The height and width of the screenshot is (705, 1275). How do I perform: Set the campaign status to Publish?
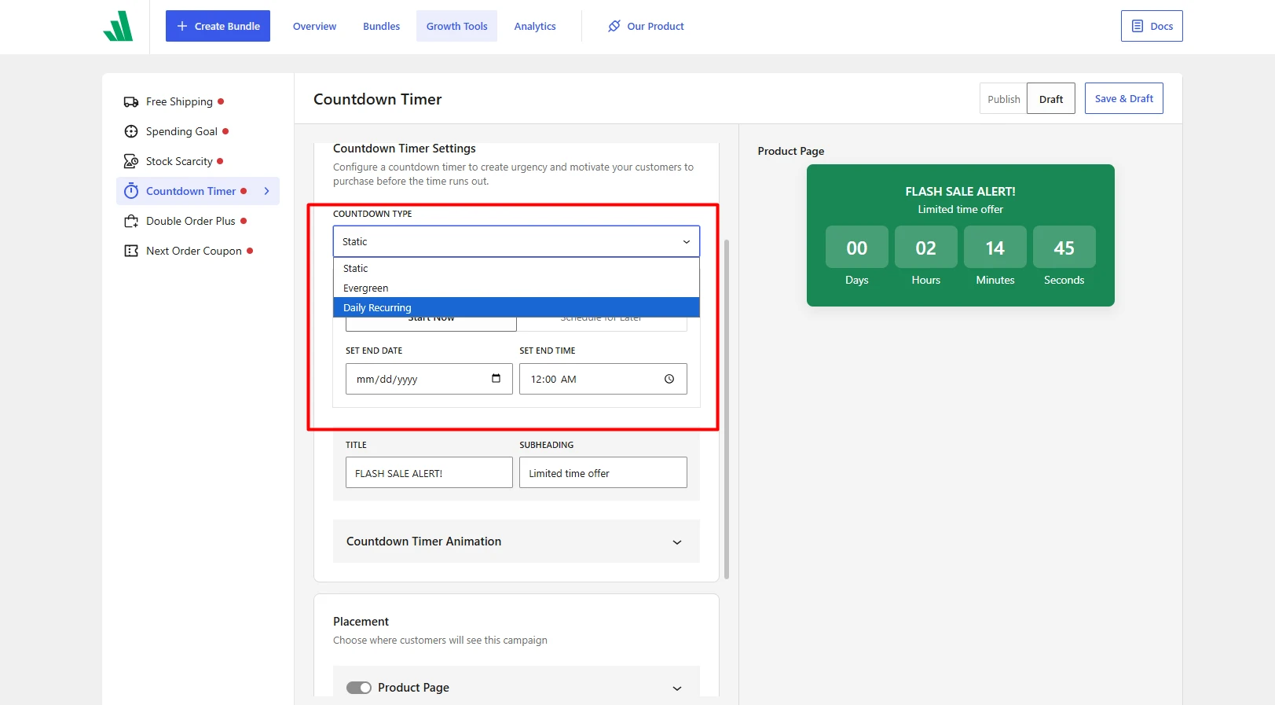point(1003,99)
